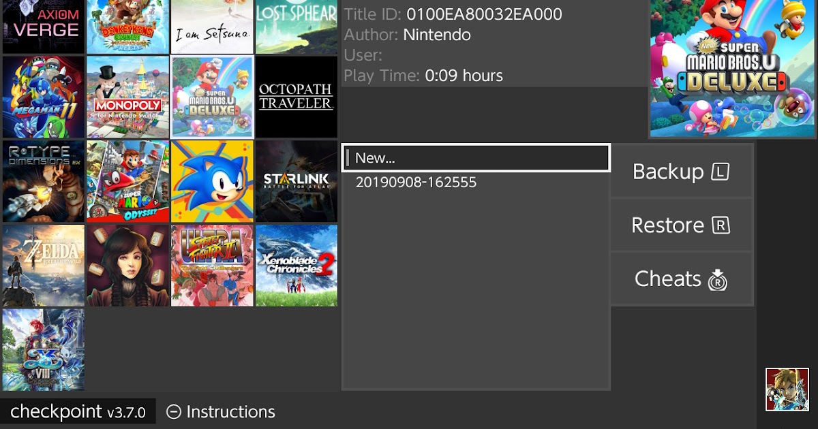The width and height of the screenshot is (818, 429).
Task: Click the Author value Nintendo
Action: (437, 35)
